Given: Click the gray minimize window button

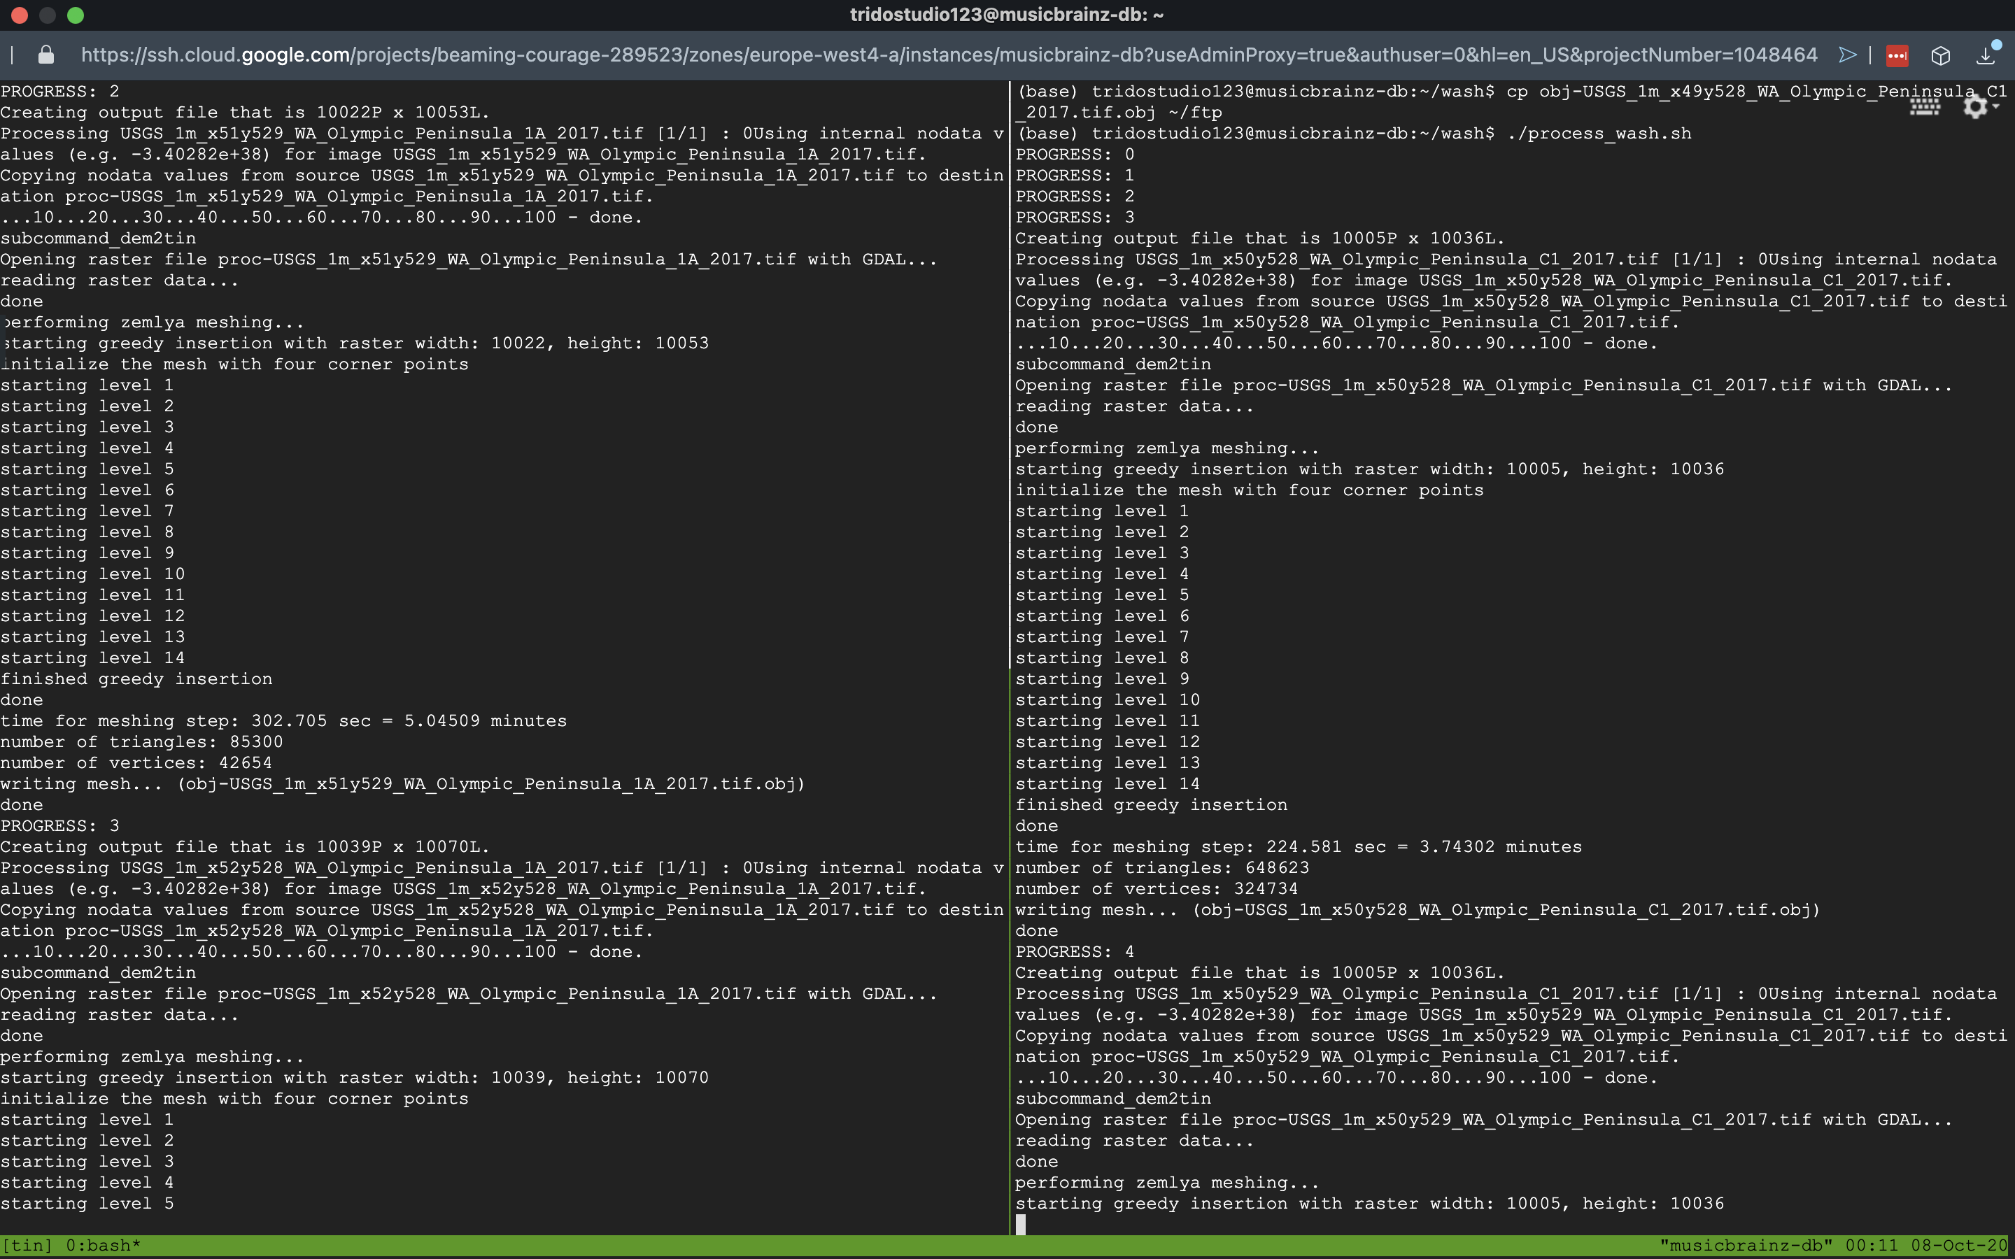Looking at the screenshot, I should [x=48, y=15].
